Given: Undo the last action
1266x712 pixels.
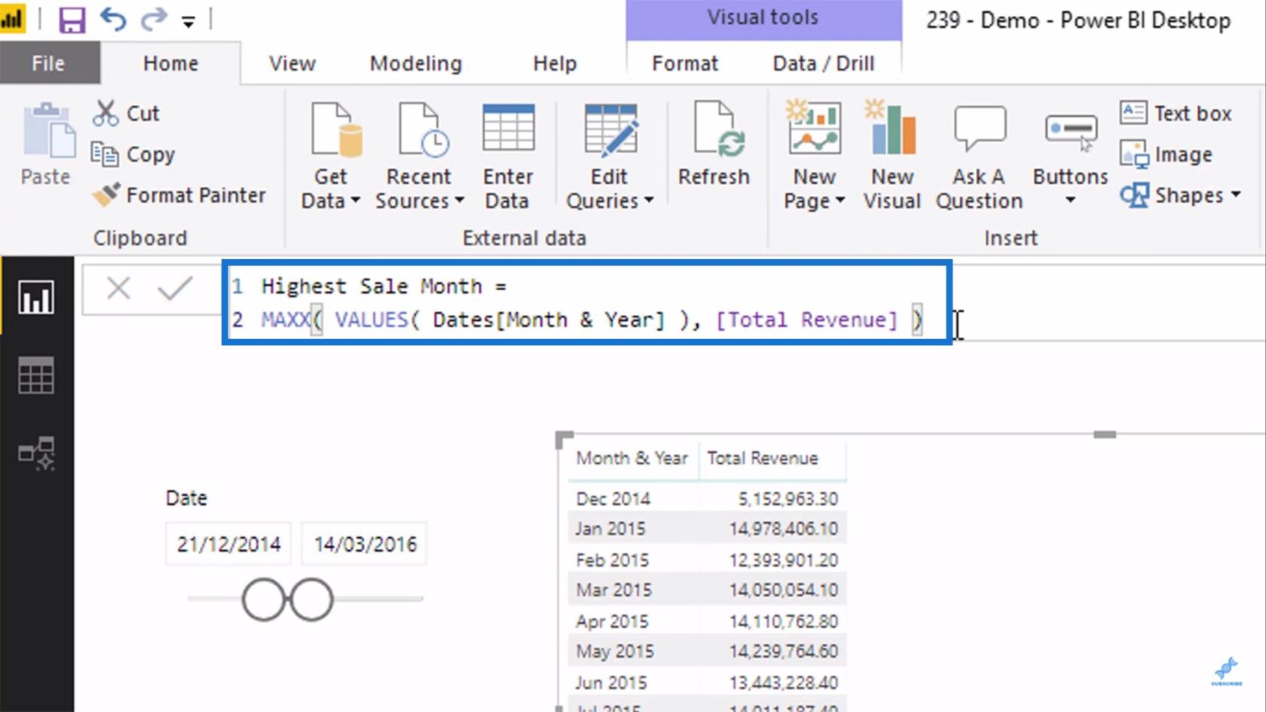Looking at the screenshot, I should tap(113, 19).
